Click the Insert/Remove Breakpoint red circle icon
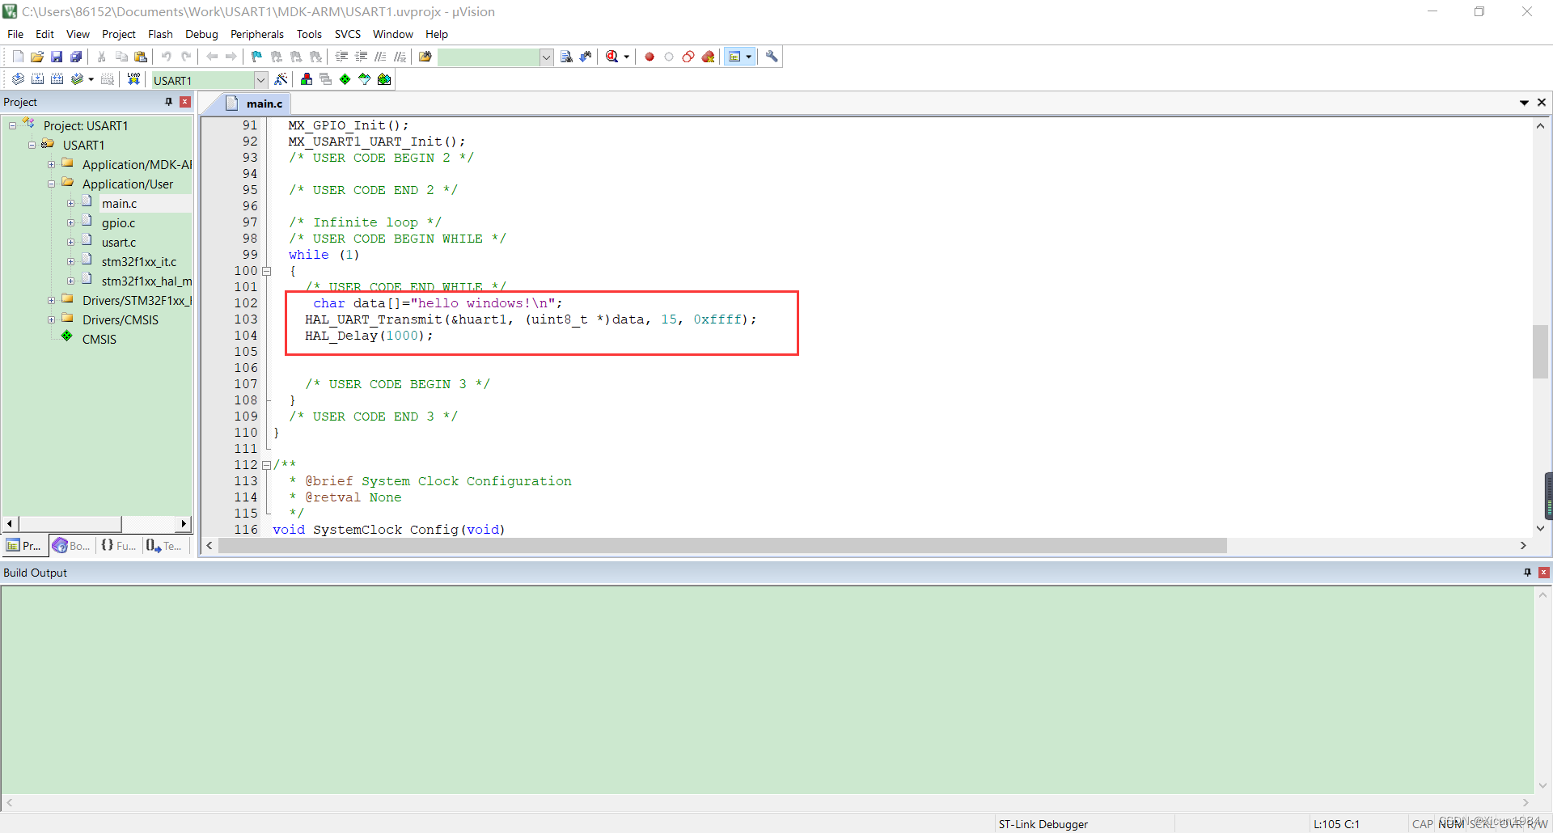The width and height of the screenshot is (1553, 833). click(x=649, y=57)
